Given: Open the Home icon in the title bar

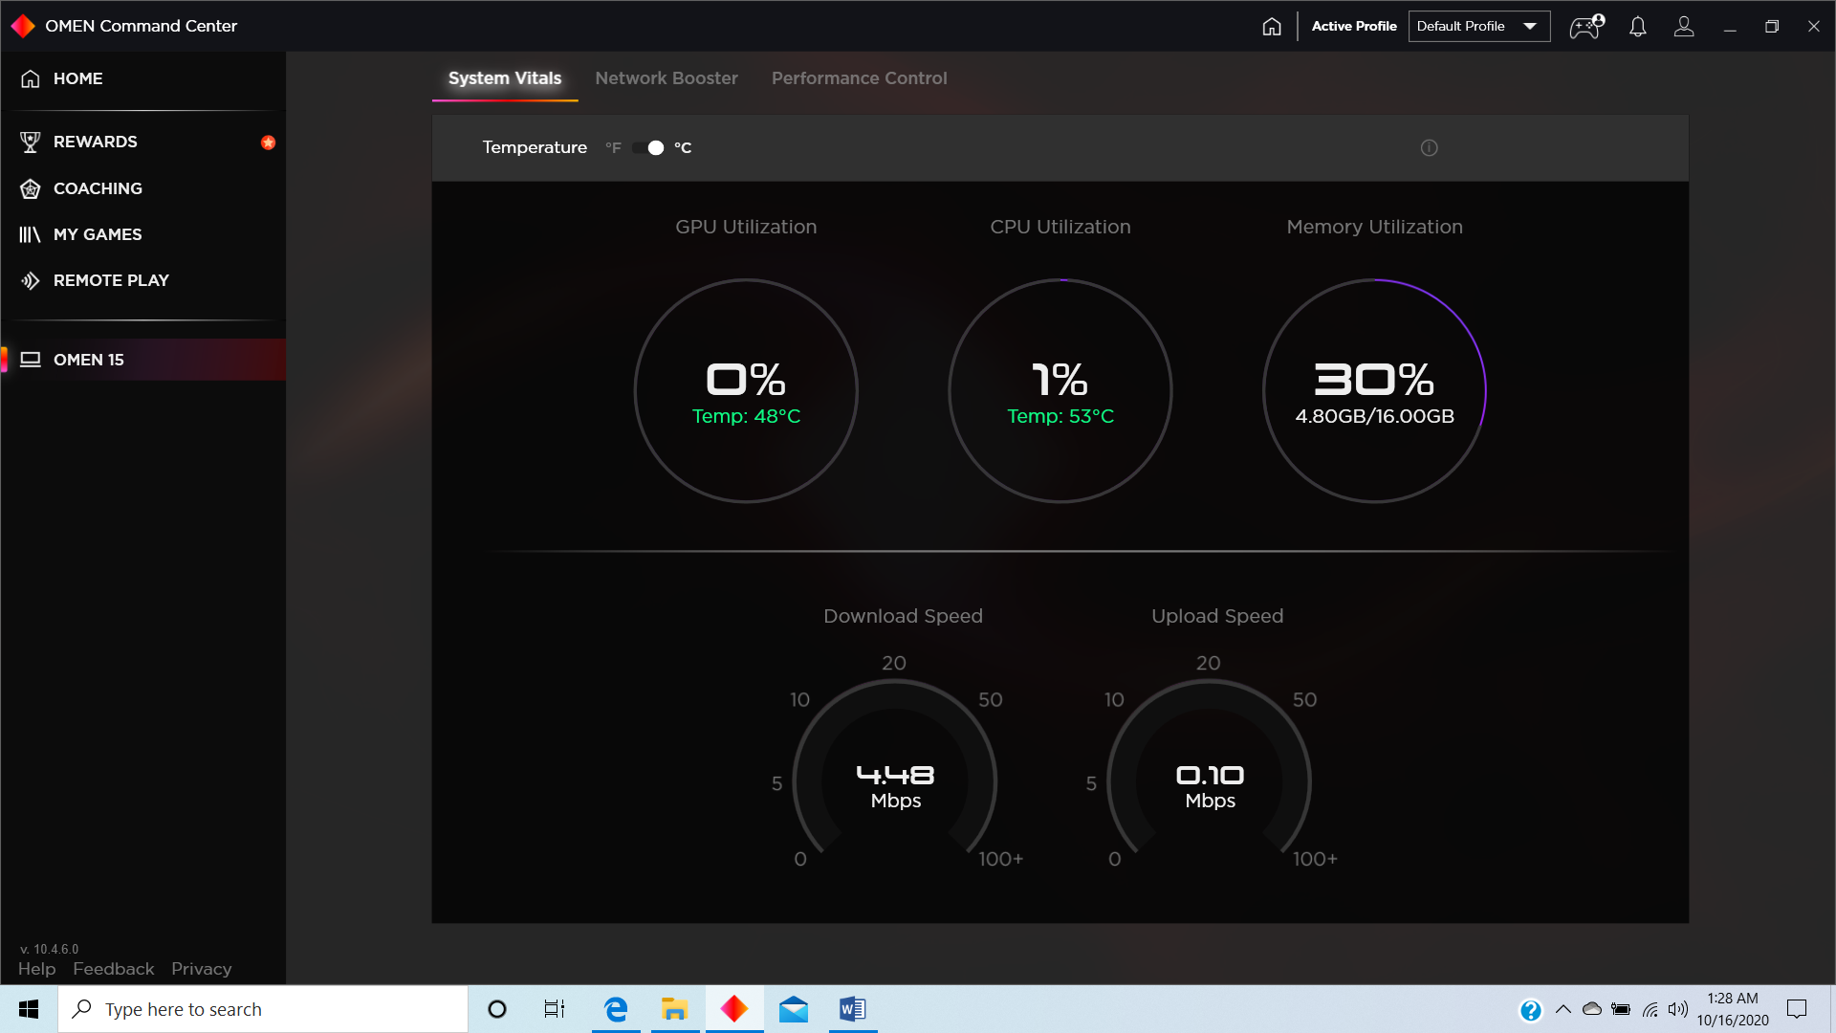Looking at the screenshot, I should (x=1271, y=26).
